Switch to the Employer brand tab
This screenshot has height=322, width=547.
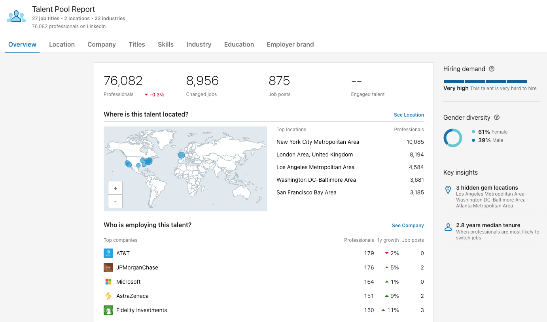[x=290, y=44]
